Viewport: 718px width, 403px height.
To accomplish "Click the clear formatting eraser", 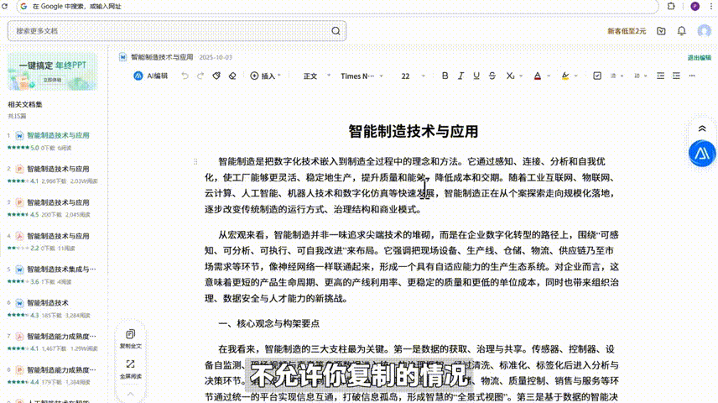I will 233,76.
